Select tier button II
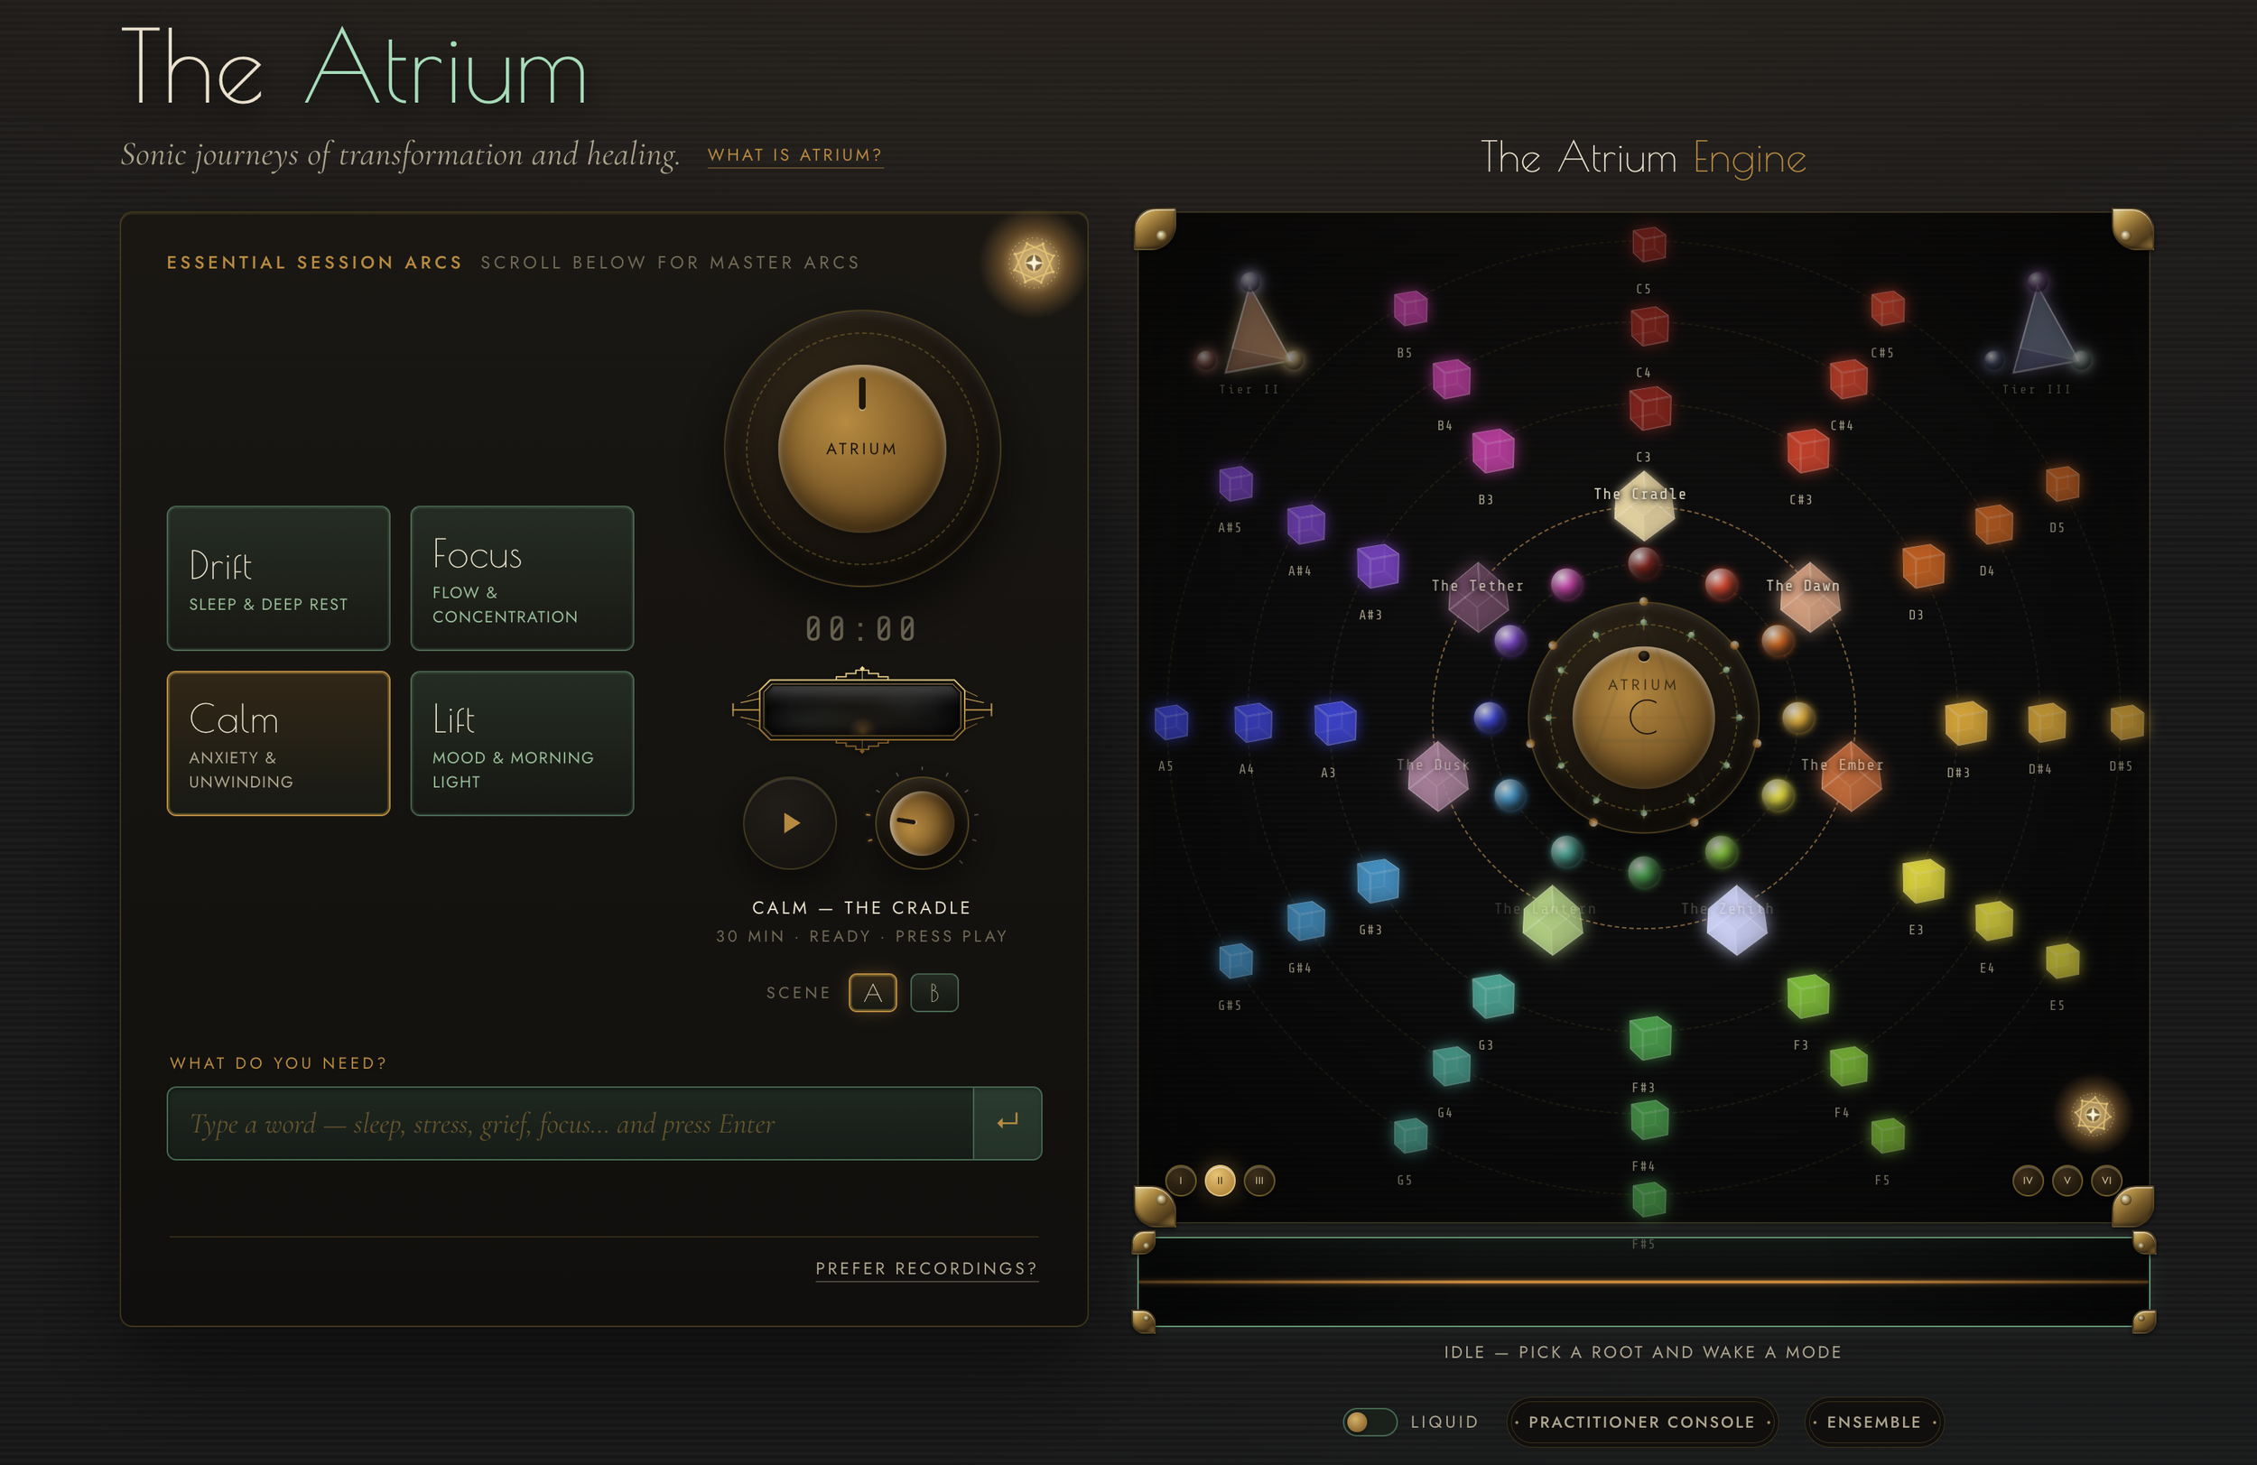The width and height of the screenshot is (2257, 1465). click(x=1220, y=1181)
